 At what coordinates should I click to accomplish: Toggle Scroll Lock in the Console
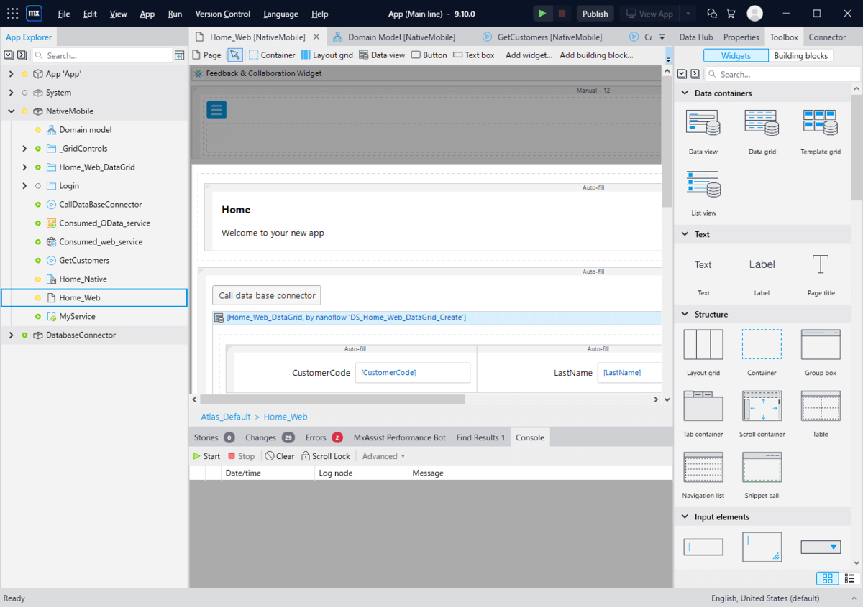tap(326, 455)
